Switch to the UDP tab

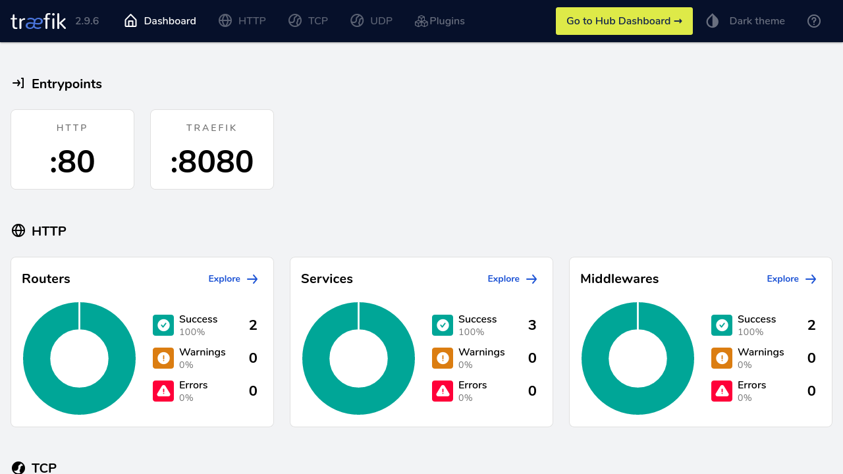[371, 21]
